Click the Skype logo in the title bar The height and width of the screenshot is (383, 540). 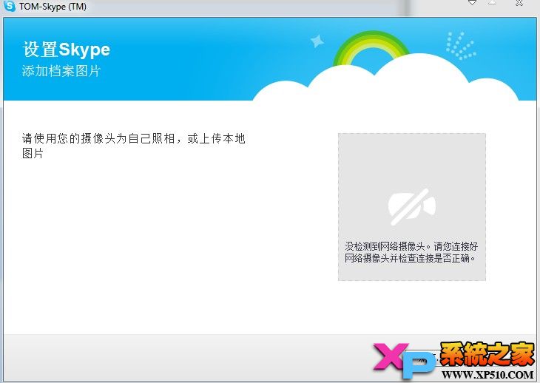[10, 6]
